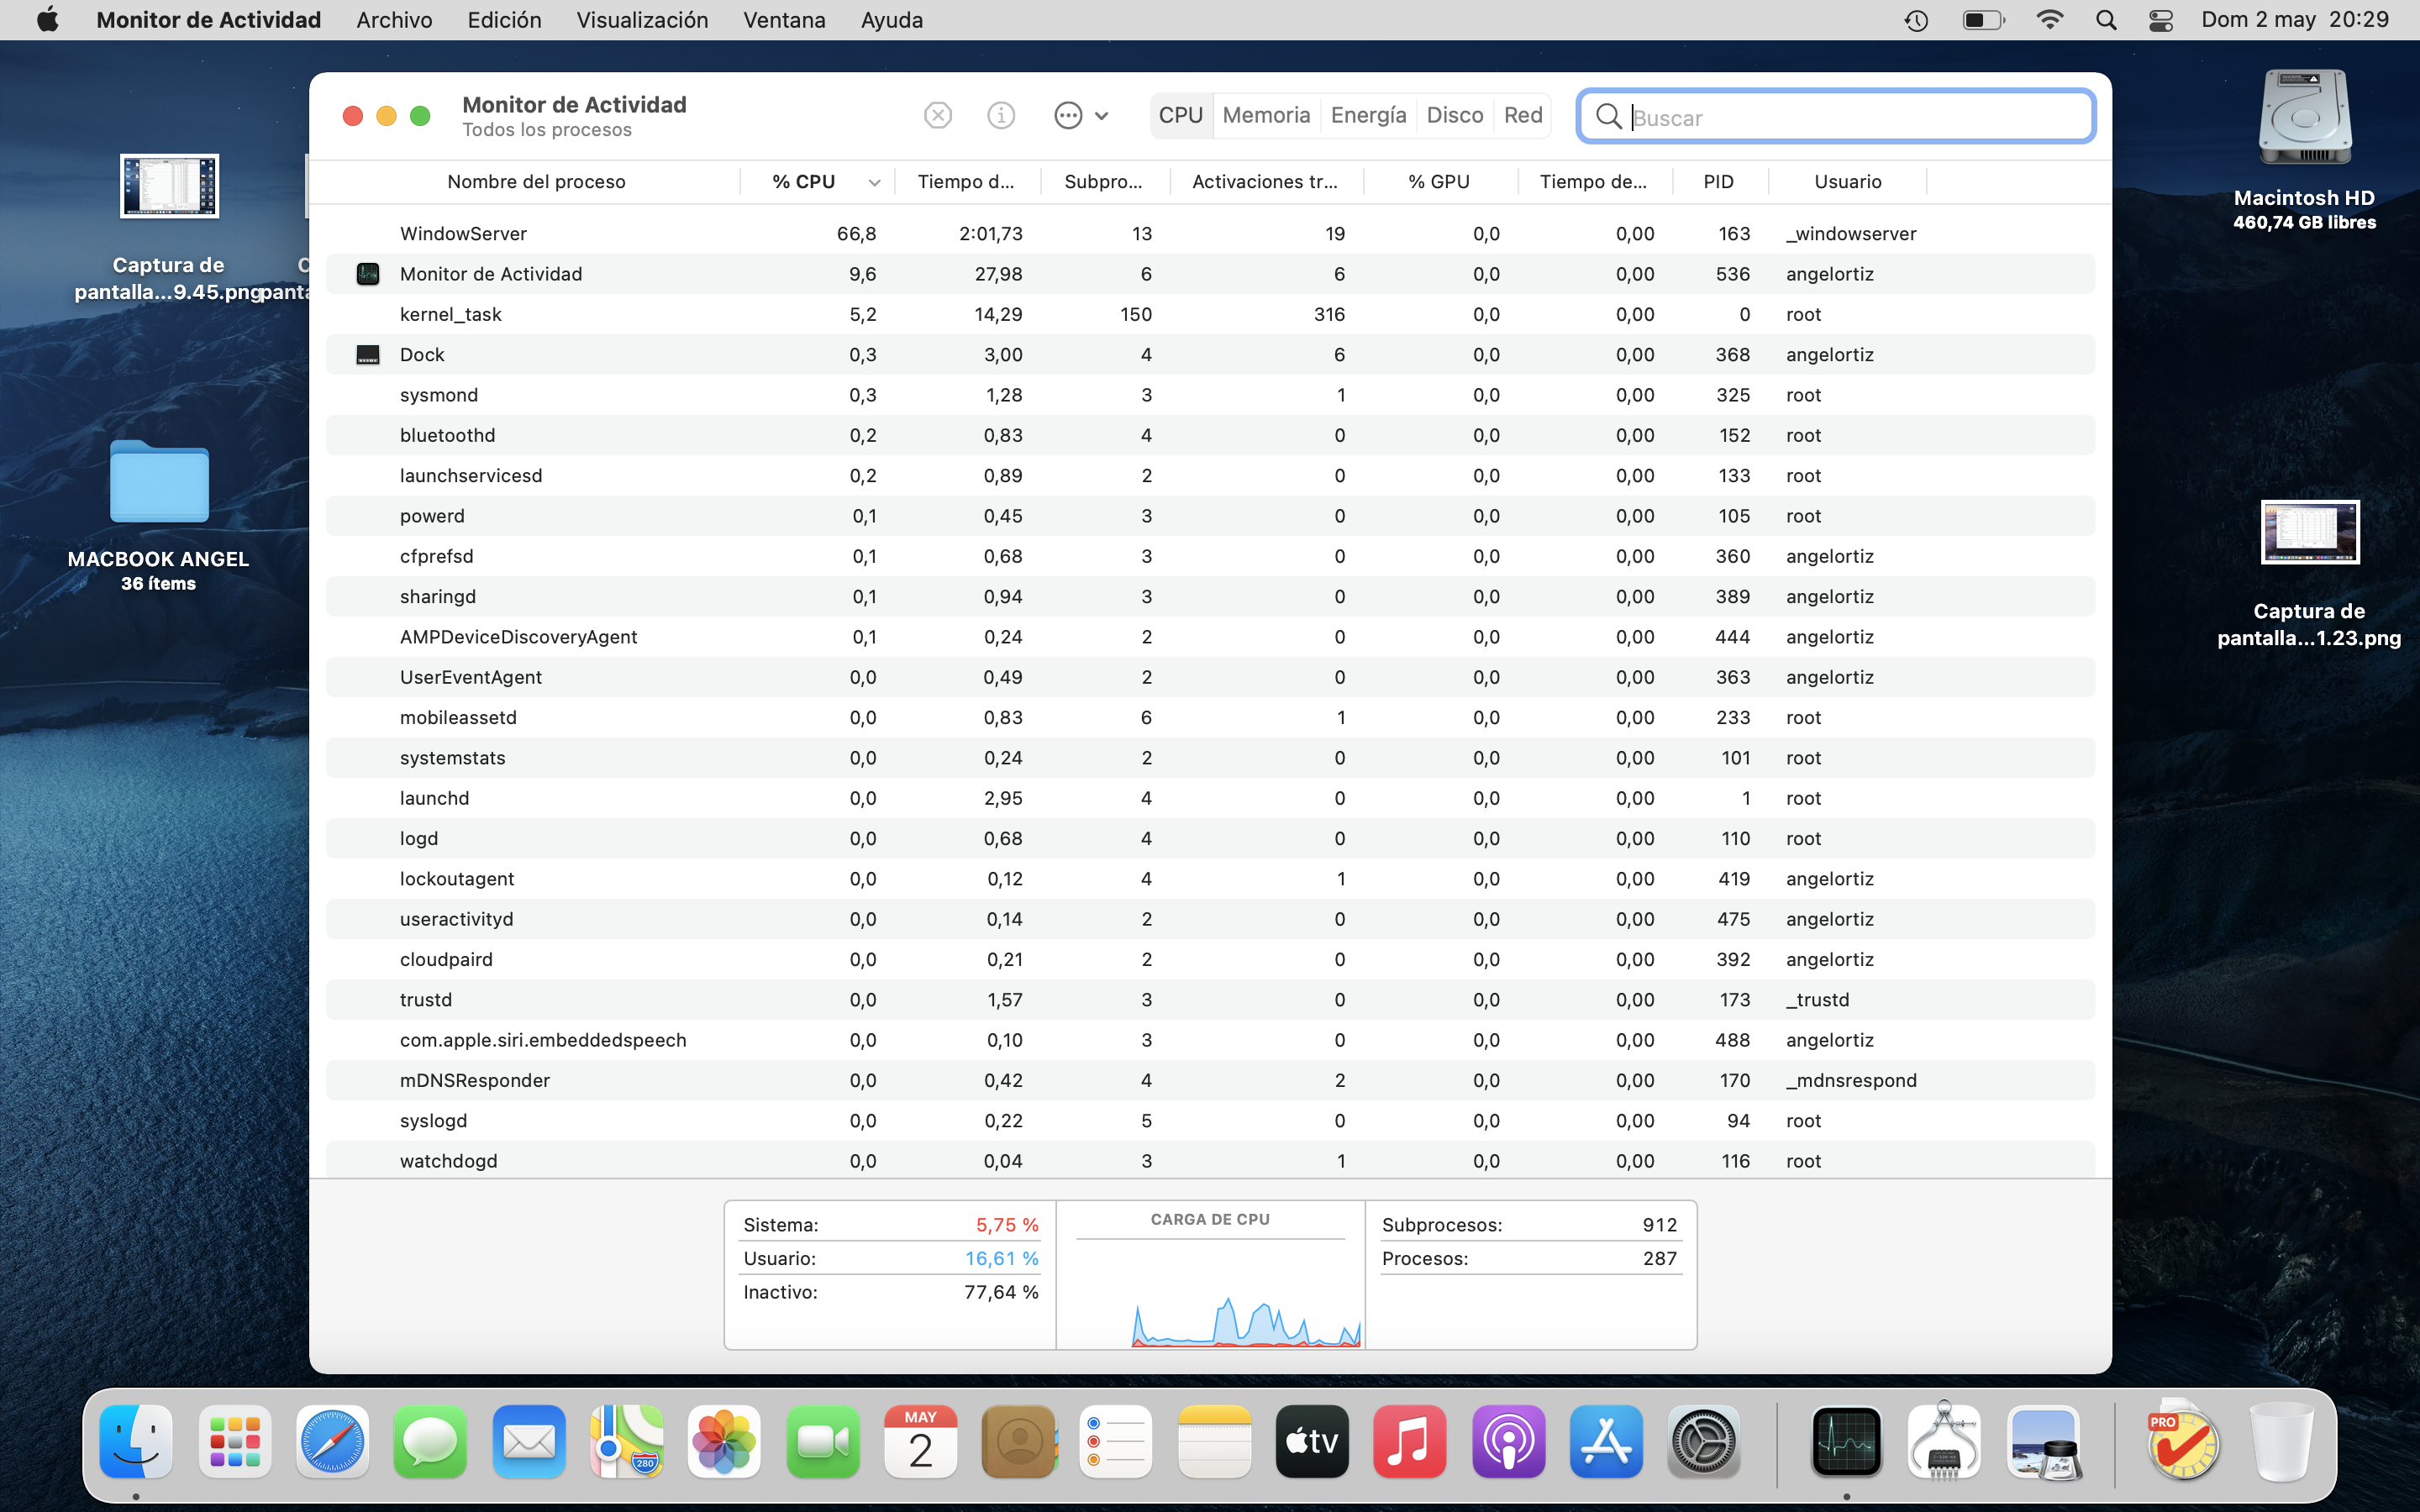
Task: Select the Disco tab
Action: tap(1454, 116)
